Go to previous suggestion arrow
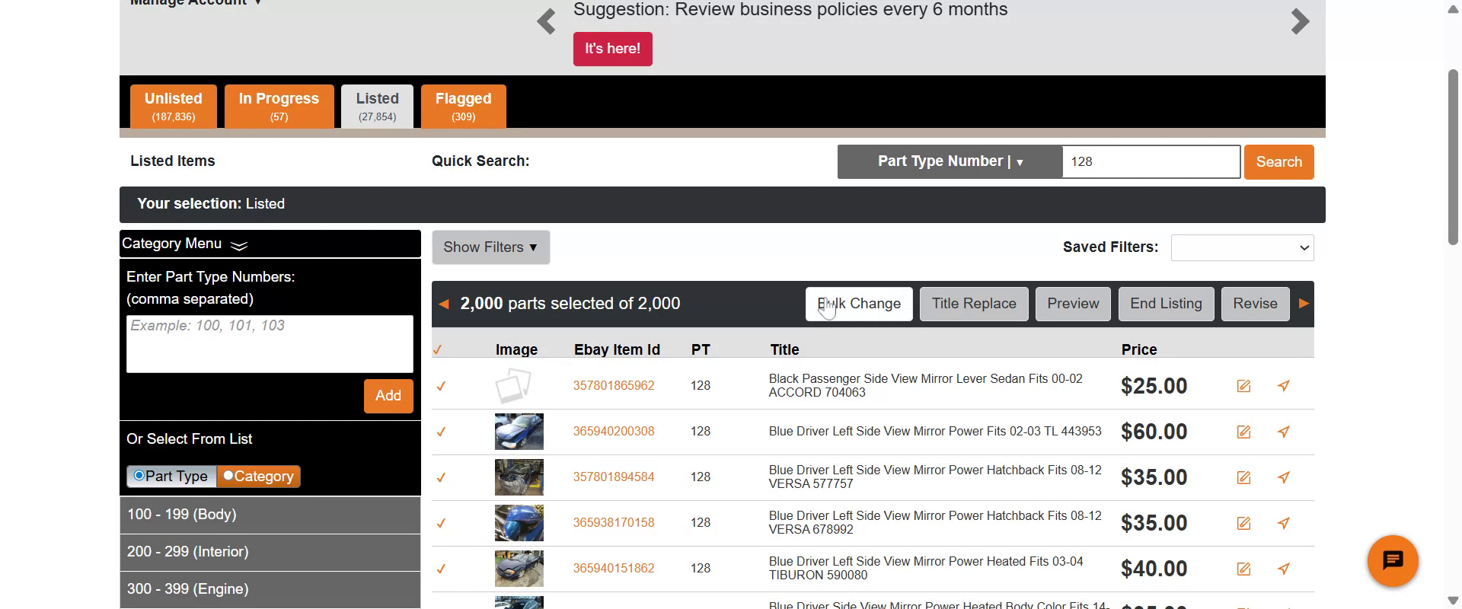This screenshot has height=609, width=1462. 546,22
